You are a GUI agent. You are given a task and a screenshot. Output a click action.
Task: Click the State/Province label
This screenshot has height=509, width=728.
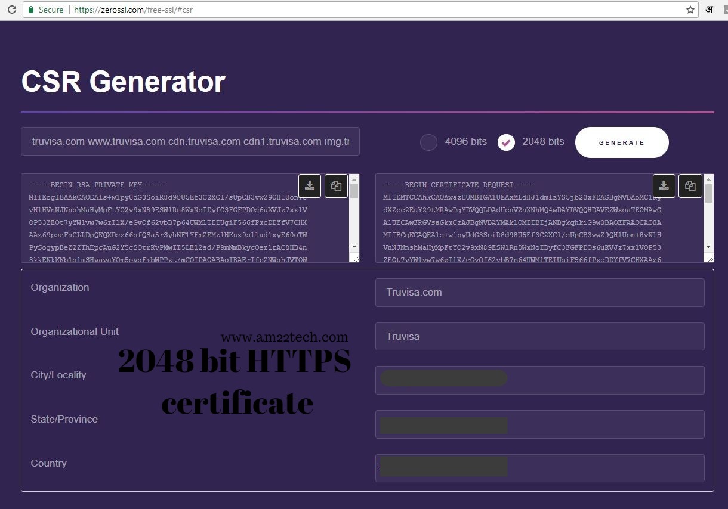(64, 420)
